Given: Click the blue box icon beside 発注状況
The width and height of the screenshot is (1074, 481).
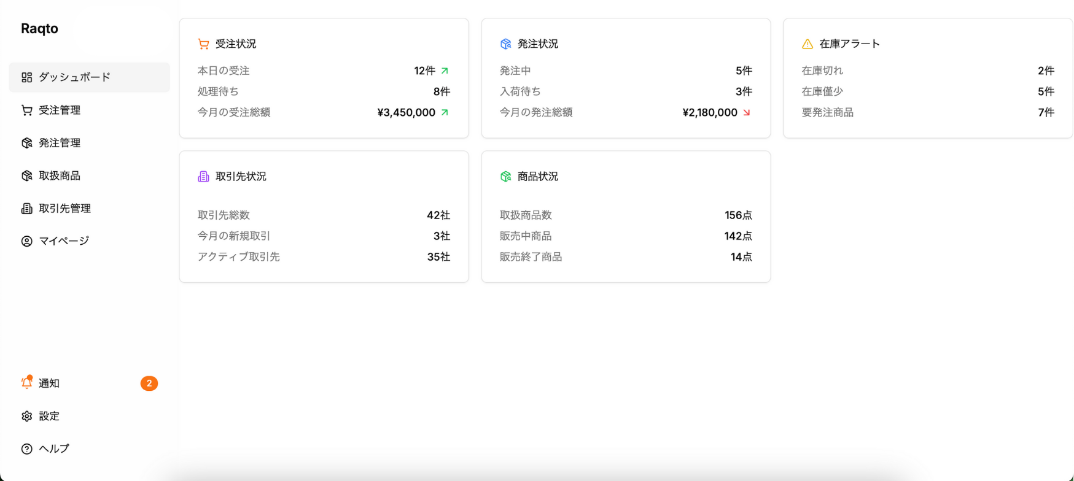Looking at the screenshot, I should point(505,44).
